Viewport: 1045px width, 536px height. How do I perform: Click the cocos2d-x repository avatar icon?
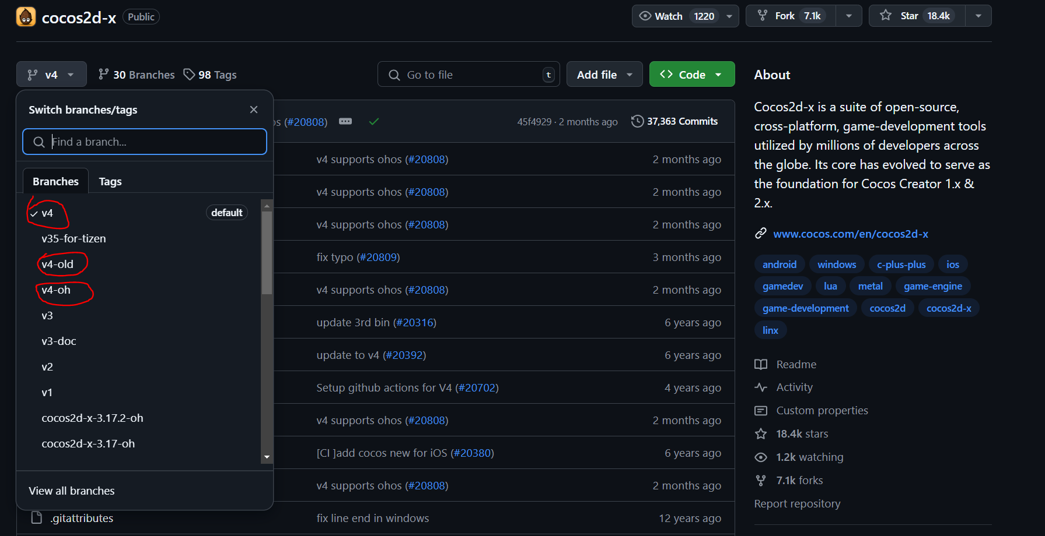(x=26, y=17)
